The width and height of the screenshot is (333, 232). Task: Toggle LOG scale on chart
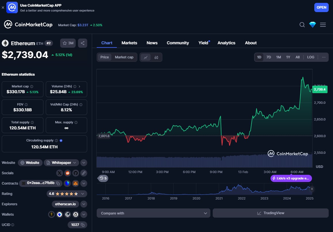(311, 57)
